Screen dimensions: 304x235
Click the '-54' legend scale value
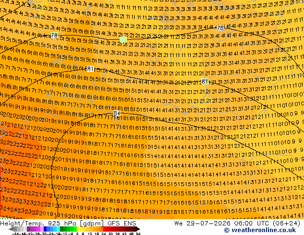(x=15, y=234)
